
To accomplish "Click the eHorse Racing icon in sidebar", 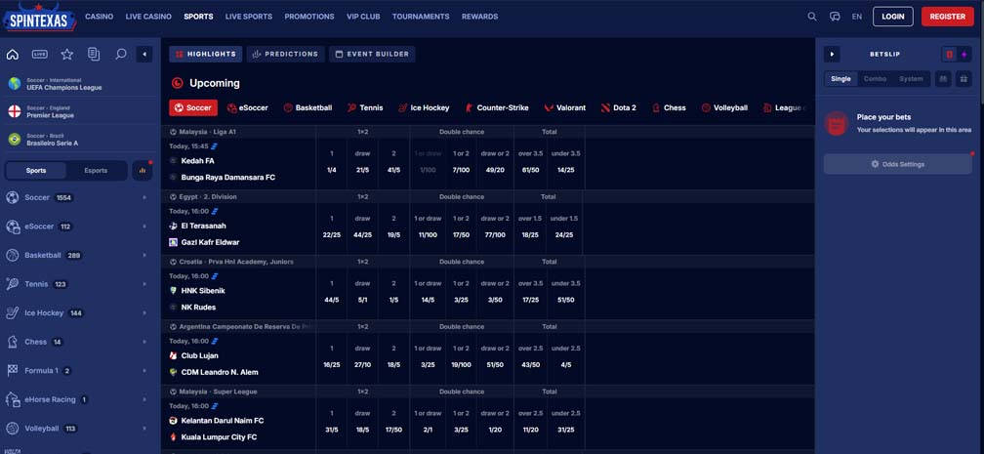I will (x=13, y=399).
